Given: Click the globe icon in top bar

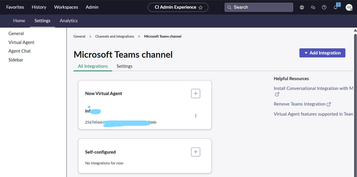Looking at the screenshot, I should [x=302, y=8].
